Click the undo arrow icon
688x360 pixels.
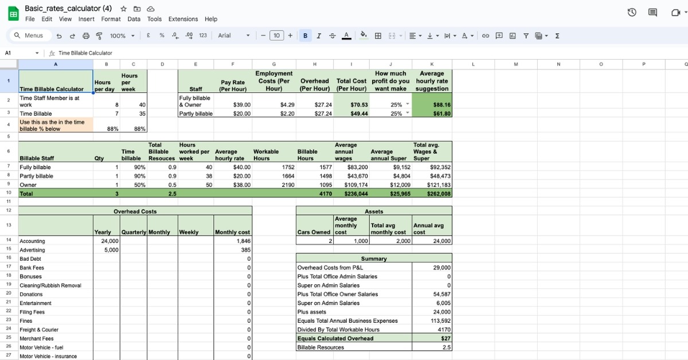(60, 36)
